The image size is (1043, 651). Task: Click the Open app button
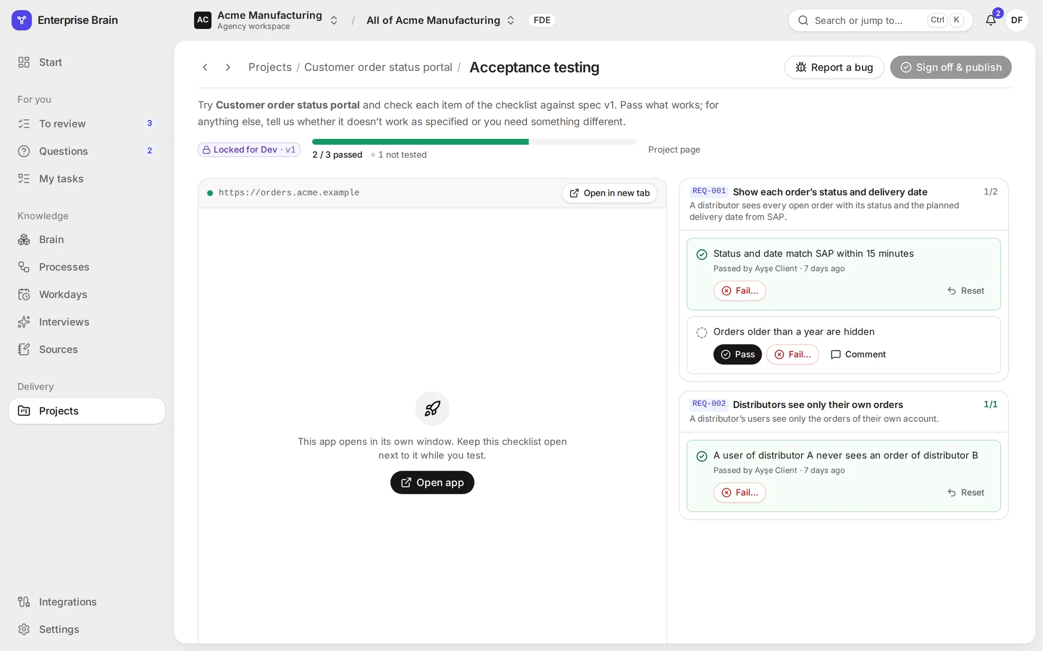[432, 482]
